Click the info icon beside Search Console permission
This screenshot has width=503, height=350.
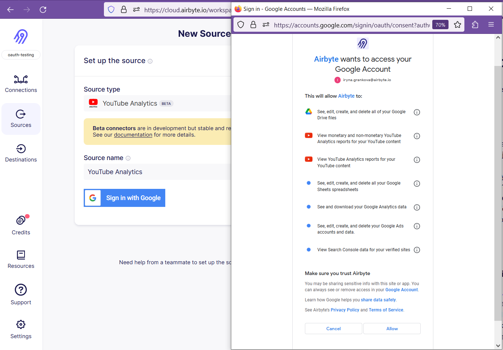coord(417,249)
